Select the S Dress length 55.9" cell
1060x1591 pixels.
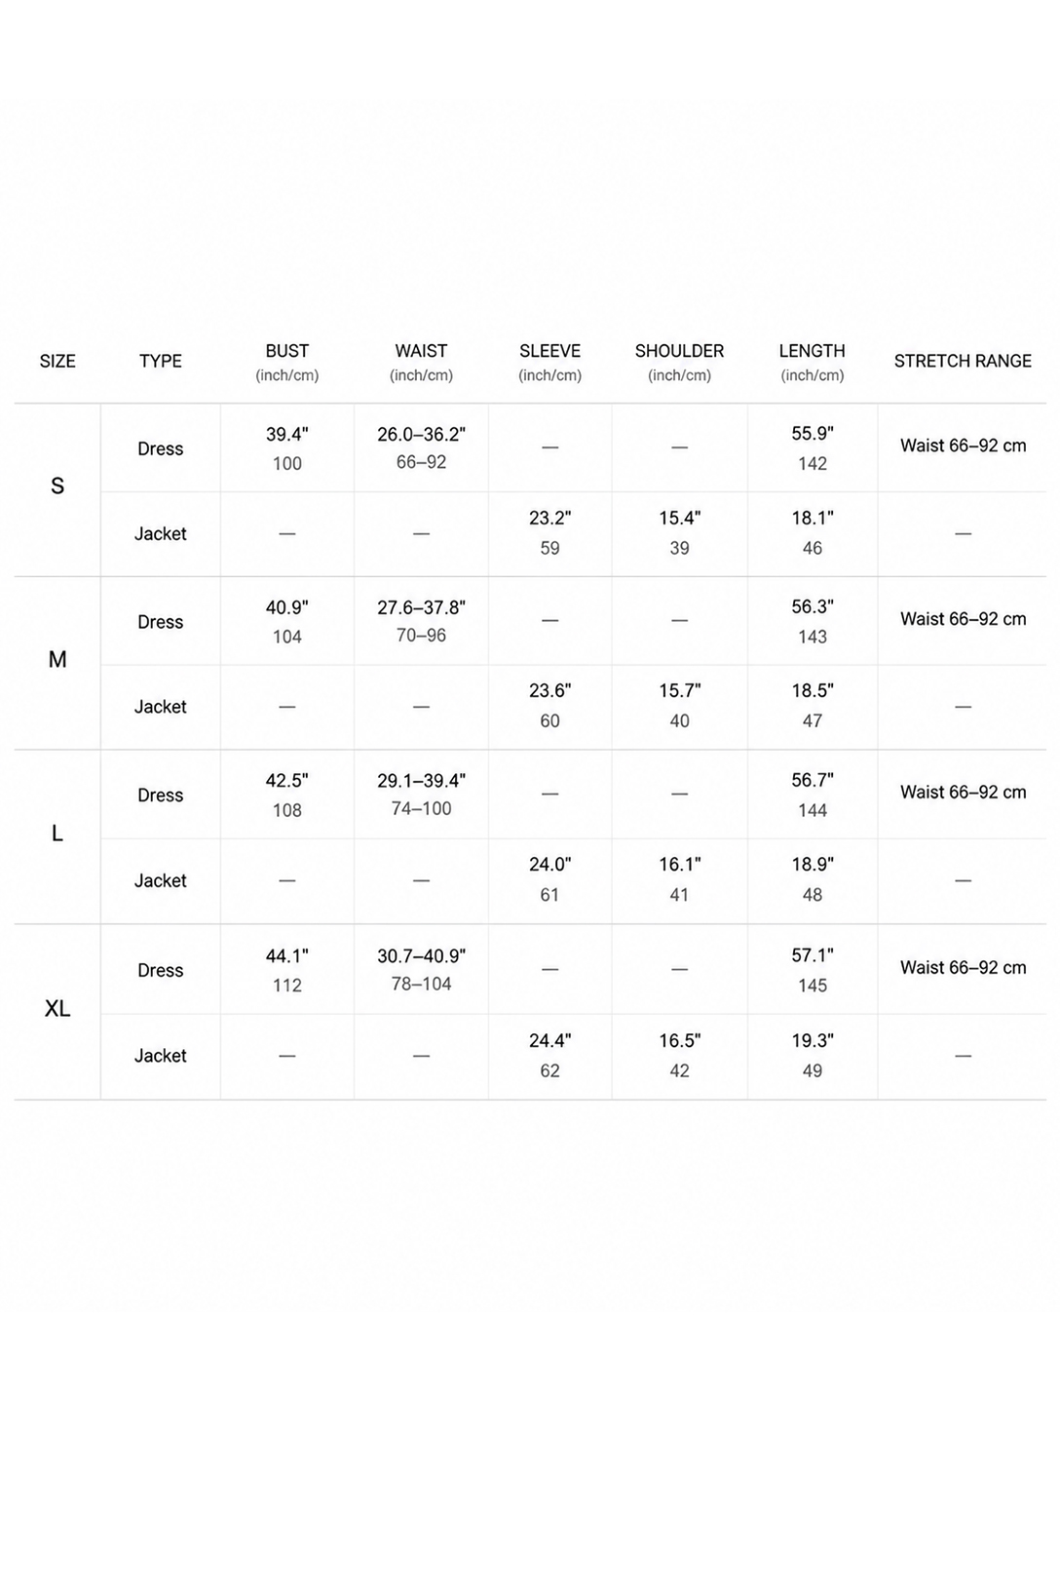(813, 448)
